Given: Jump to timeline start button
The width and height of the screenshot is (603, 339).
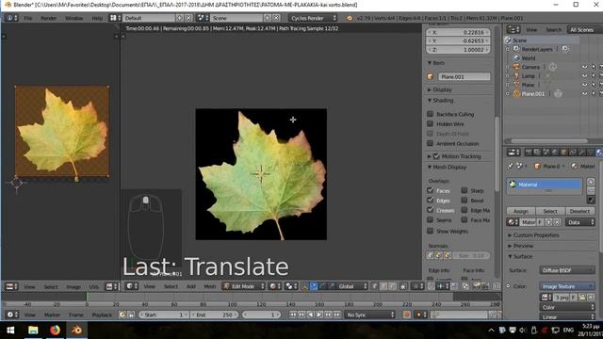Looking at the screenshot, I should [293, 315].
